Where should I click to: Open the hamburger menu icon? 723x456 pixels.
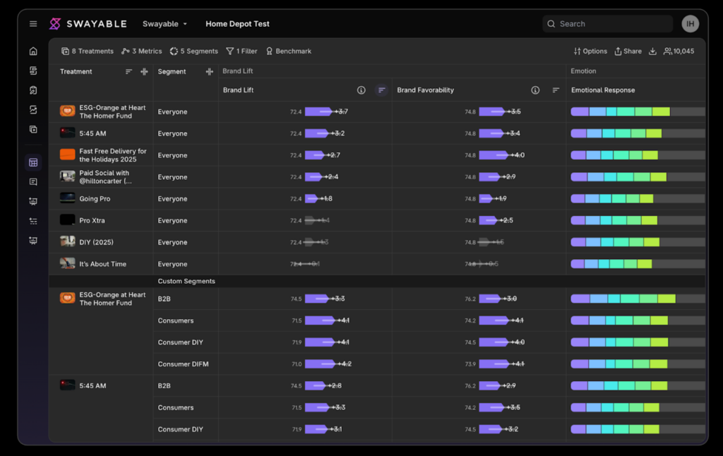point(33,23)
